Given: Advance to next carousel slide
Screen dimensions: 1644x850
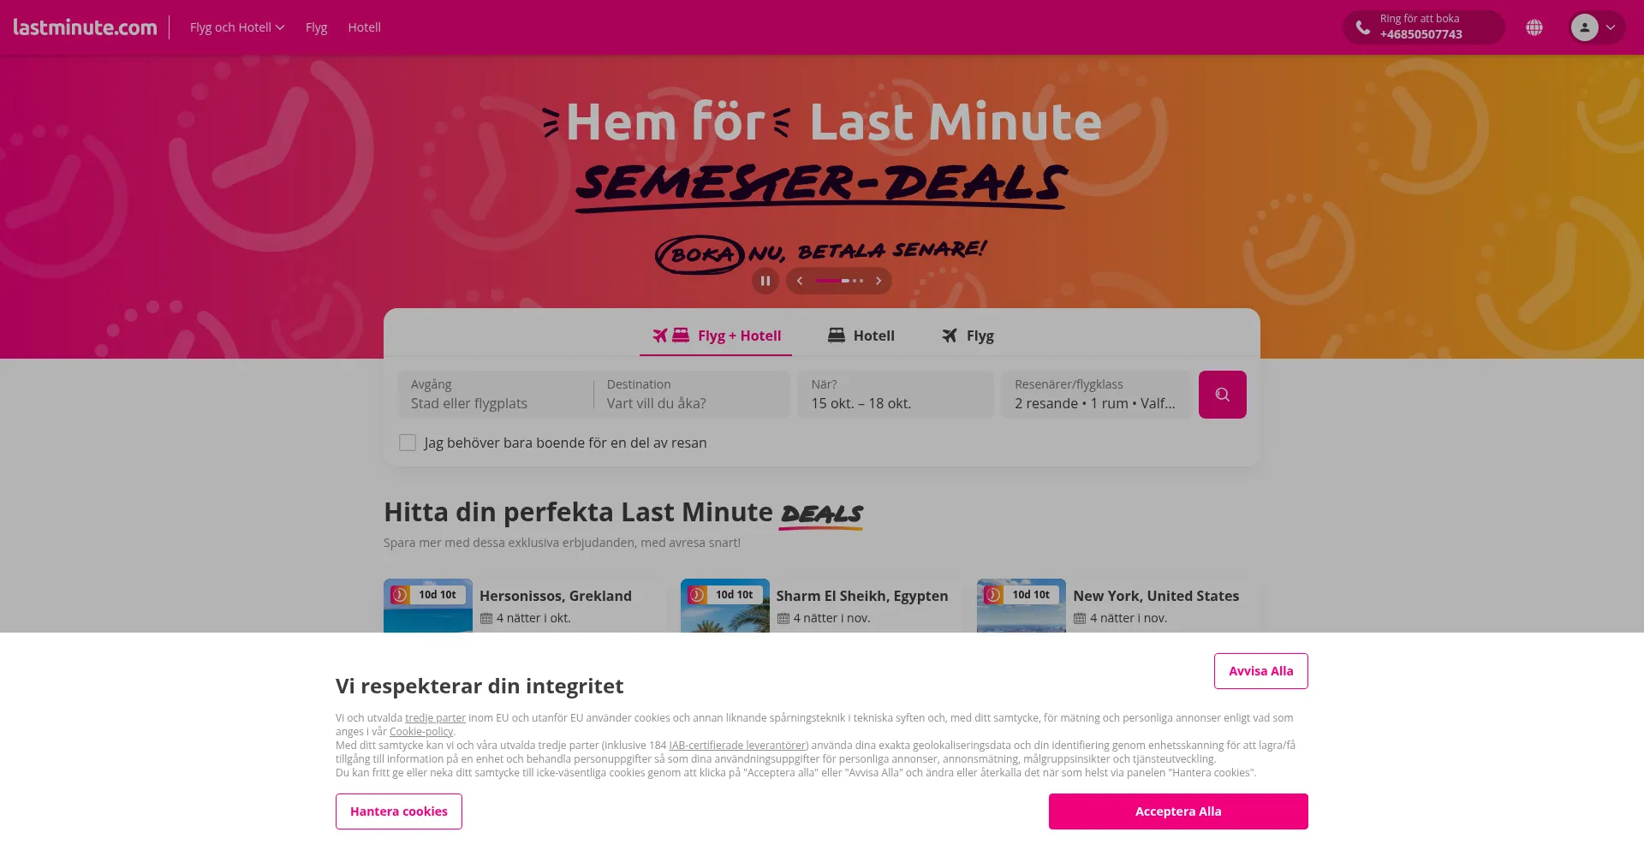Looking at the screenshot, I should [879, 281].
